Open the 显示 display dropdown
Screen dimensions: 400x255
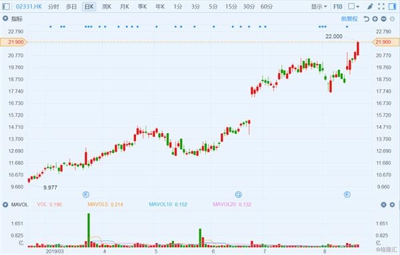[x=319, y=7]
